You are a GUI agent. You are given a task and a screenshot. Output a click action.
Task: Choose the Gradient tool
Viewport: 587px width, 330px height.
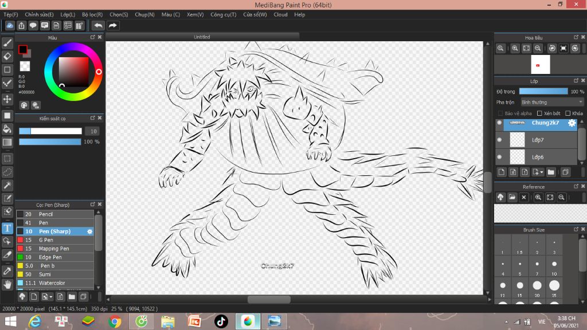coord(7,142)
